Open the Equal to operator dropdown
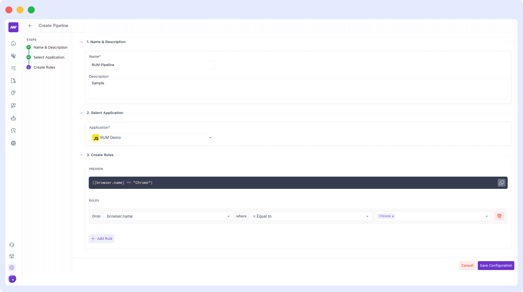523x292 pixels. (x=310, y=216)
